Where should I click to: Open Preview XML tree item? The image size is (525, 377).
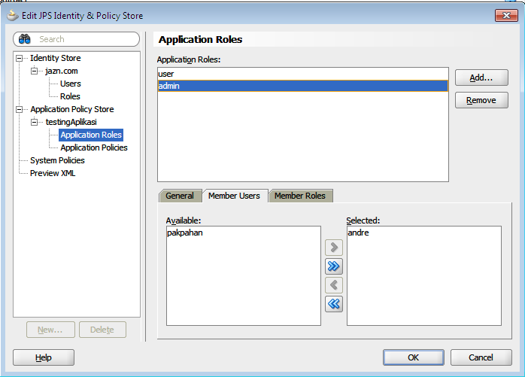coord(53,173)
